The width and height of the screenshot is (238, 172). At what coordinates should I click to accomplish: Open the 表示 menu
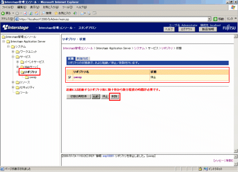pyautogui.click(x=35, y=7)
